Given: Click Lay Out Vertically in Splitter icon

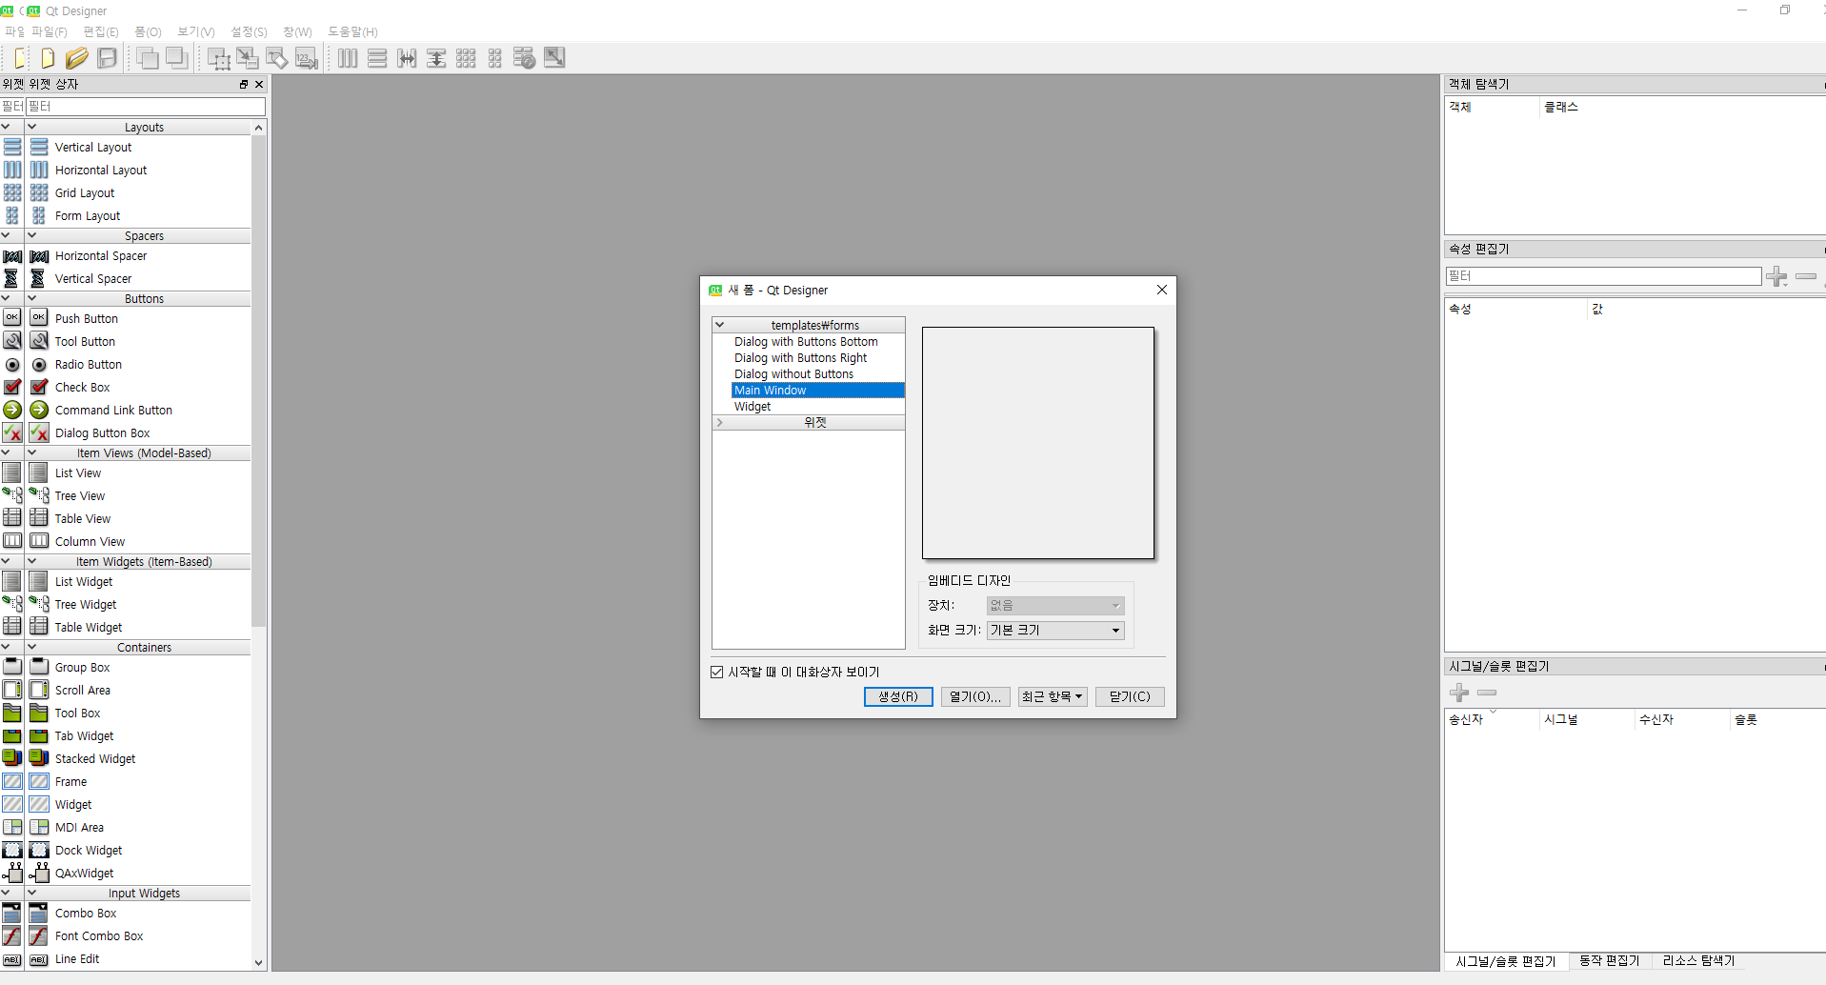Looking at the screenshot, I should (x=436, y=58).
